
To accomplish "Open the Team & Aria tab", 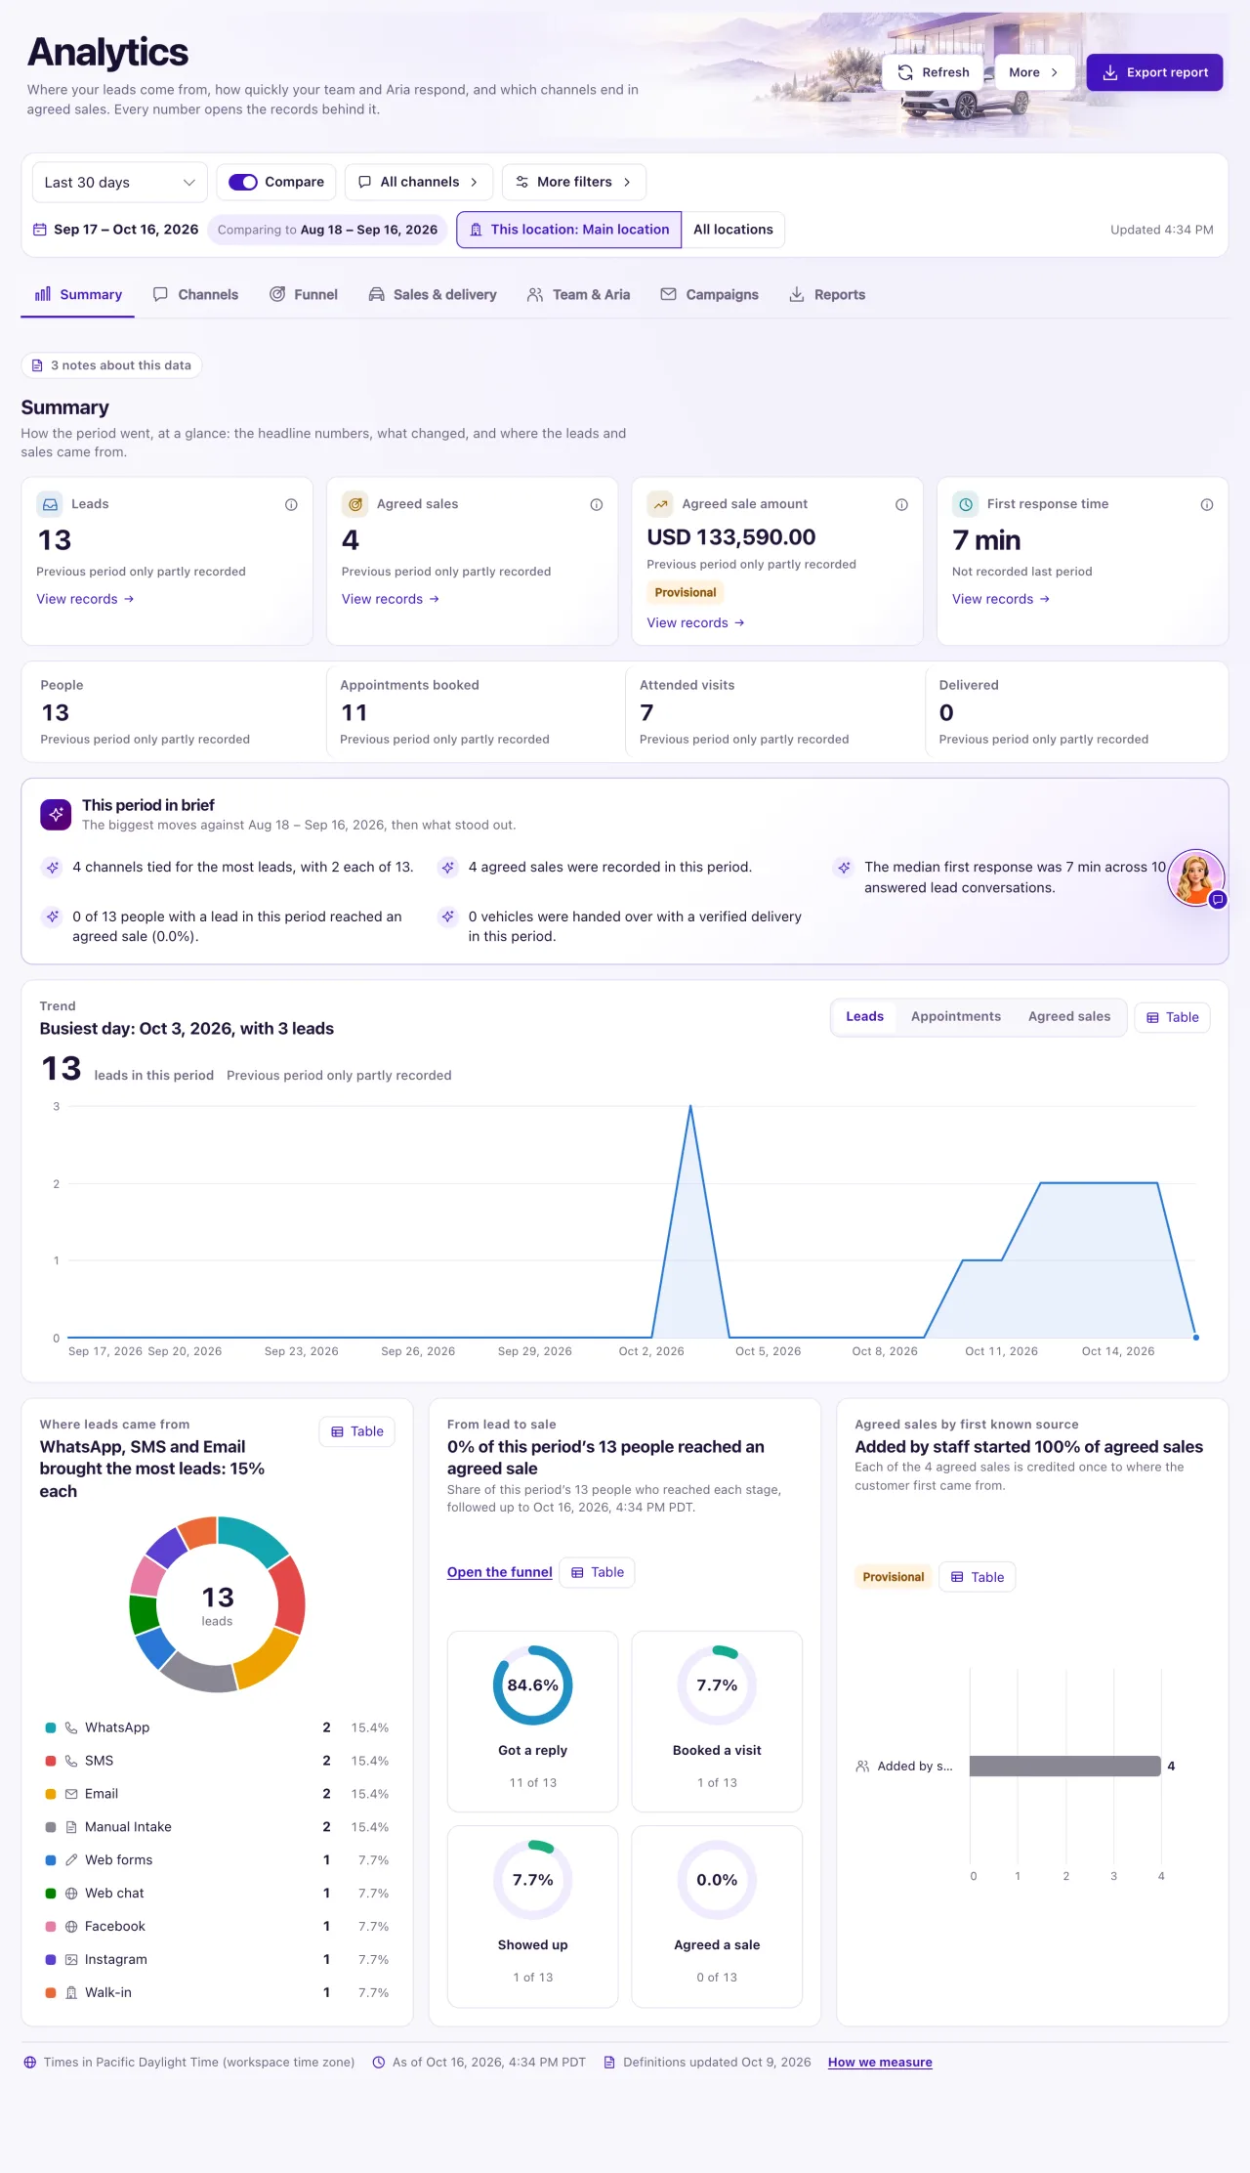I will pyautogui.click(x=578, y=294).
